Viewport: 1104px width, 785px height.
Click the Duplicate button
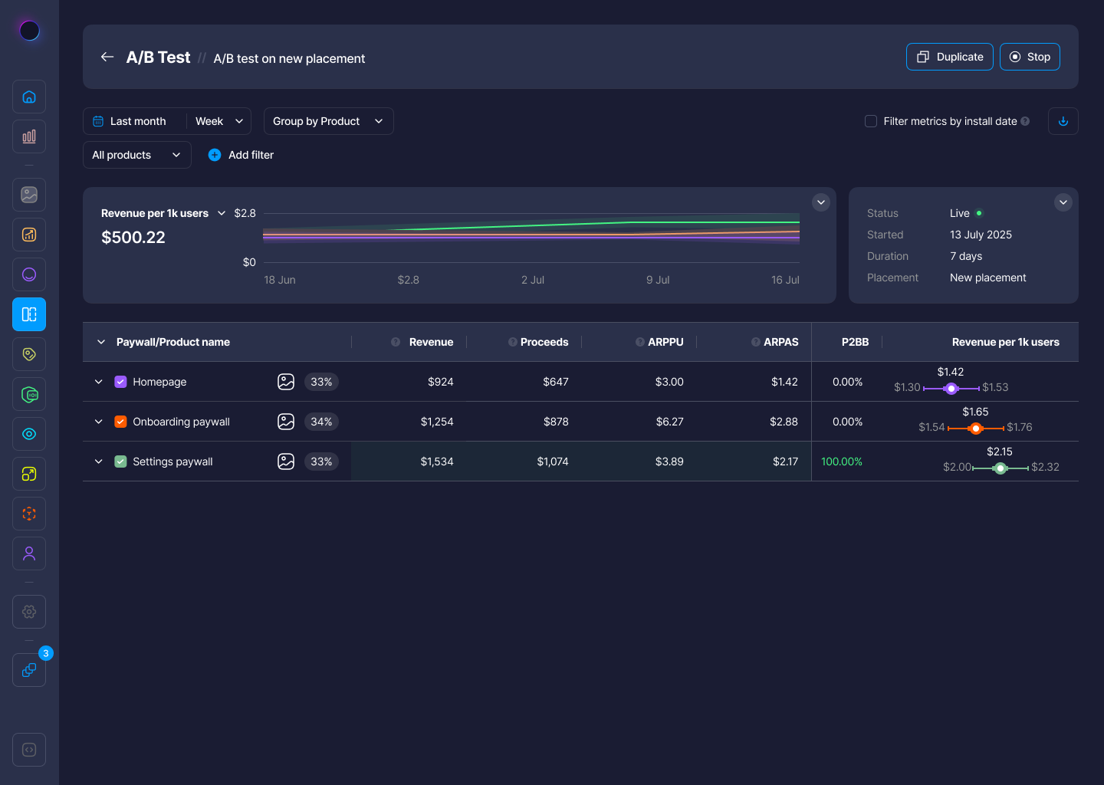949,57
